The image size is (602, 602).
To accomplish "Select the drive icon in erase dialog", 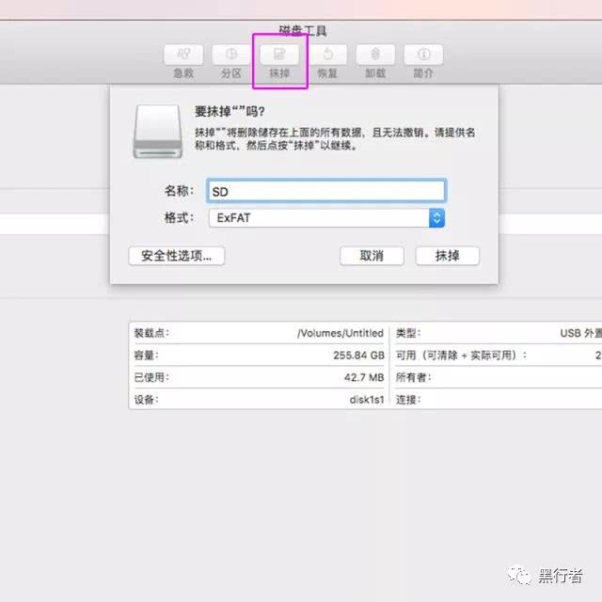I will pyautogui.click(x=158, y=132).
